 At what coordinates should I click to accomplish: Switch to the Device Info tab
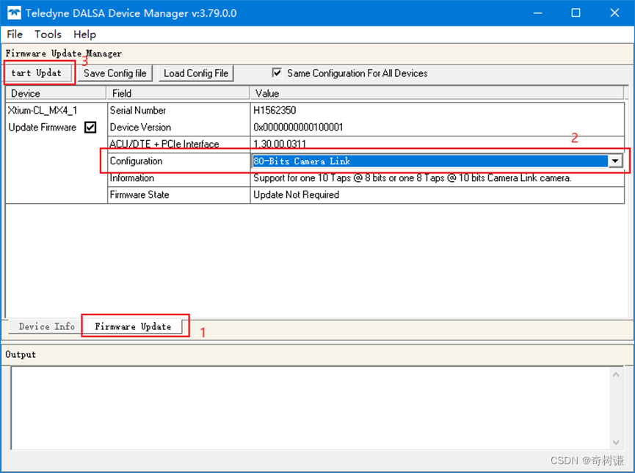pyautogui.click(x=43, y=326)
